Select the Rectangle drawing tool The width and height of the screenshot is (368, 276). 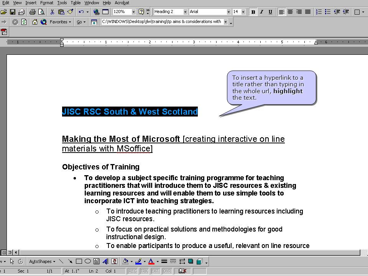[79, 261]
